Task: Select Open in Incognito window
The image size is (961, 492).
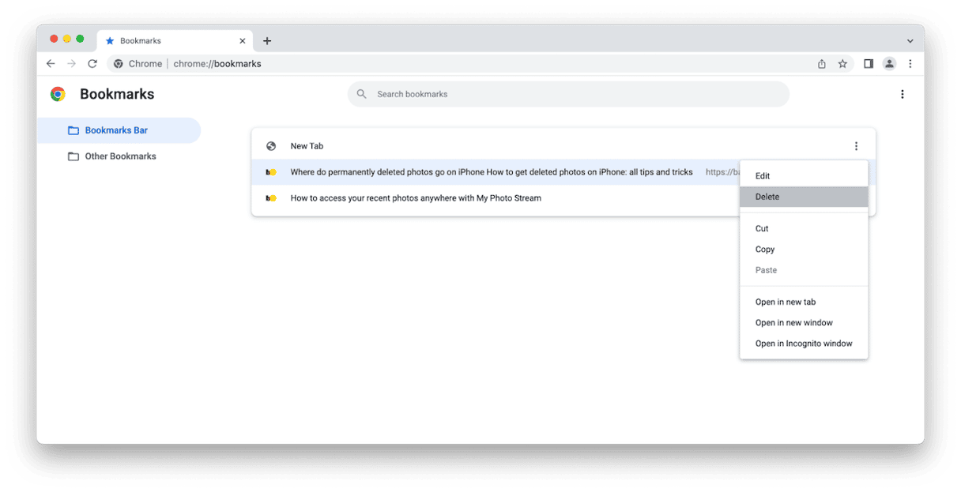Action: tap(804, 344)
